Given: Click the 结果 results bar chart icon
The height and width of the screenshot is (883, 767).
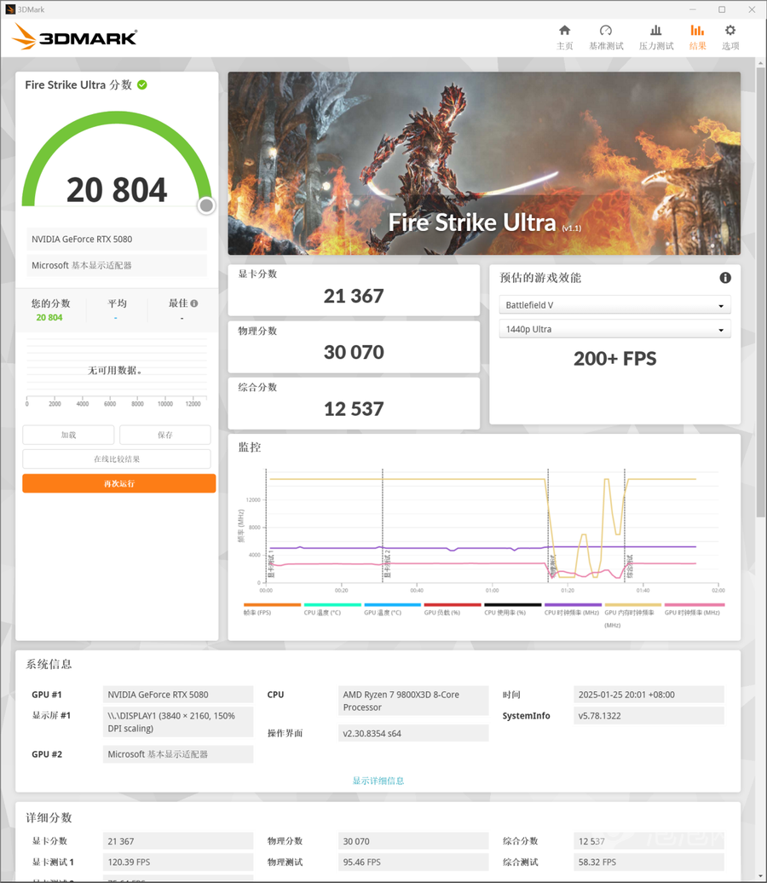Looking at the screenshot, I should point(697,32).
